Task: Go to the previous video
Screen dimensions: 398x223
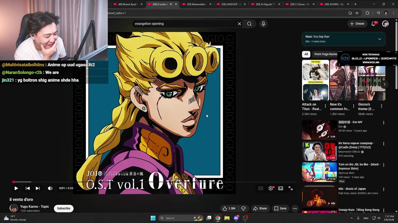Action: 28,188
